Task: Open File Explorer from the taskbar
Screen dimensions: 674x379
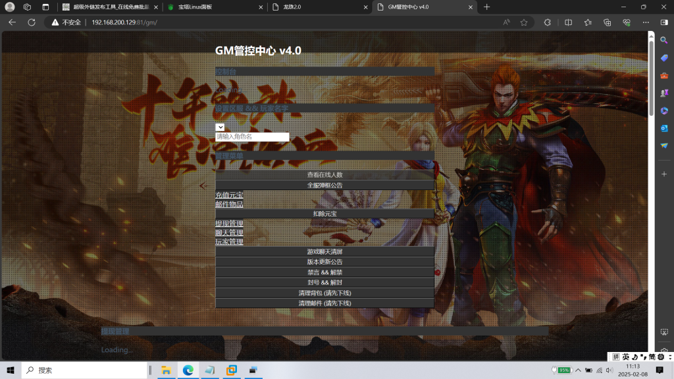Action: [x=166, y=370]
